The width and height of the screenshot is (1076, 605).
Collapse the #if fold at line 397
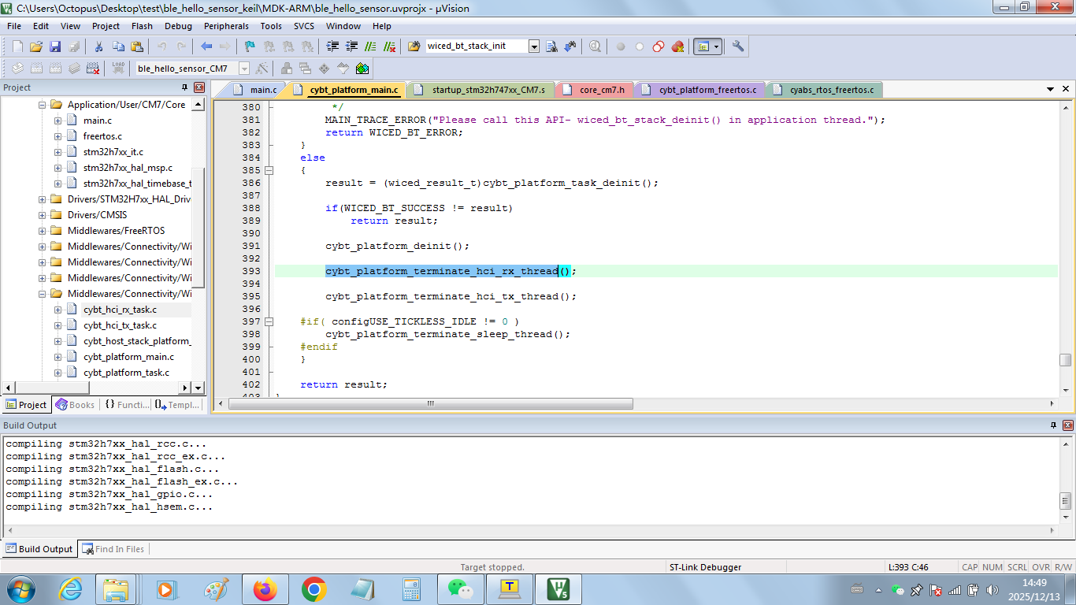pyautogui.click(x=269, y=321)
